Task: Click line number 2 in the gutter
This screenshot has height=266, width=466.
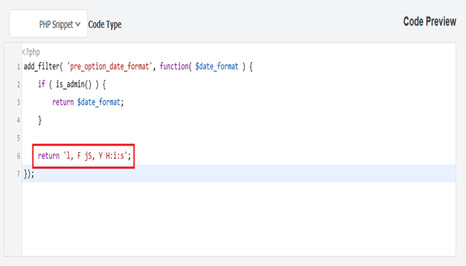Action: pyautogui.click(x=18, y=85)
